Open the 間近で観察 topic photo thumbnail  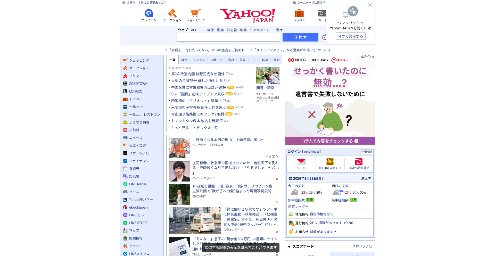268,75
